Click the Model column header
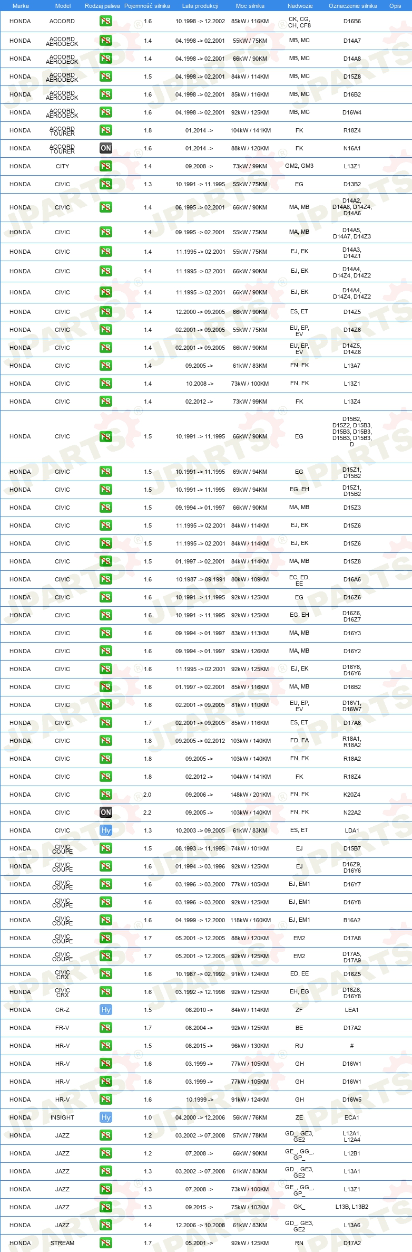The height and width of the screenshot is (1252, 412). coord(63,6)
